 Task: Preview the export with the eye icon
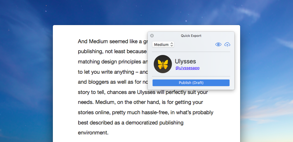coord(218,44)
